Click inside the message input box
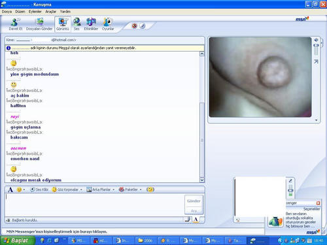 point(95,204)
